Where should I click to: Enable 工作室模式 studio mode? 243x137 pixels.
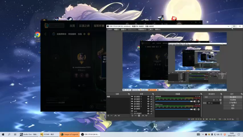click(233, 103)
